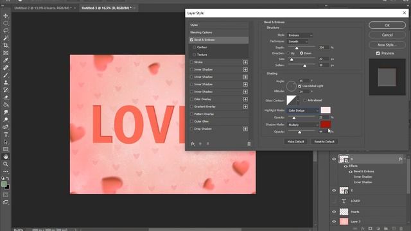Click plus icon beside Stroke effect
This screenshot has width=411, height=231.
245,62
